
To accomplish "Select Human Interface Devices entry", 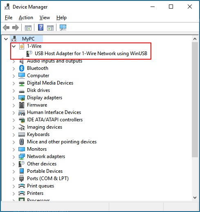I will coord(54,112).
